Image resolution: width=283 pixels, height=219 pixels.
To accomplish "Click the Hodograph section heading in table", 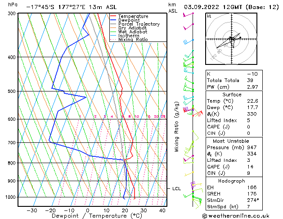I will point(232,181).
